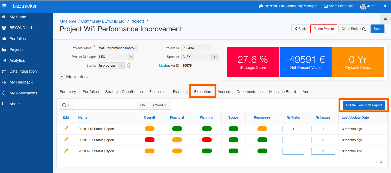Click the Portfolios briefcase icon
The image size is (391, 173).
point(4,39)
